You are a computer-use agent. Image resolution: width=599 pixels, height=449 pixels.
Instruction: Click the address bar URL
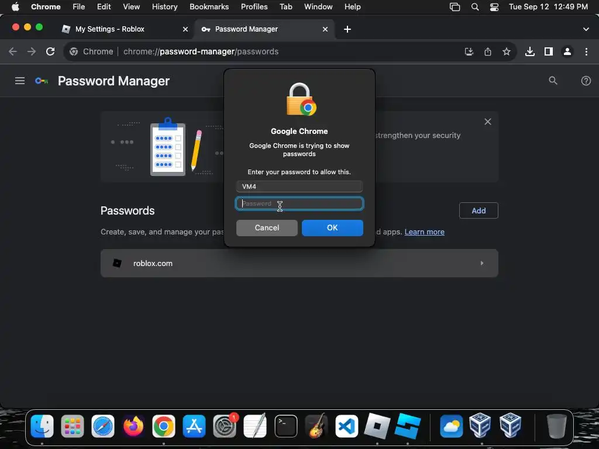click(x=201, y=51)
